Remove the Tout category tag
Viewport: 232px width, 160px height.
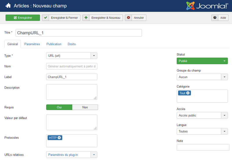pos(188,93)
